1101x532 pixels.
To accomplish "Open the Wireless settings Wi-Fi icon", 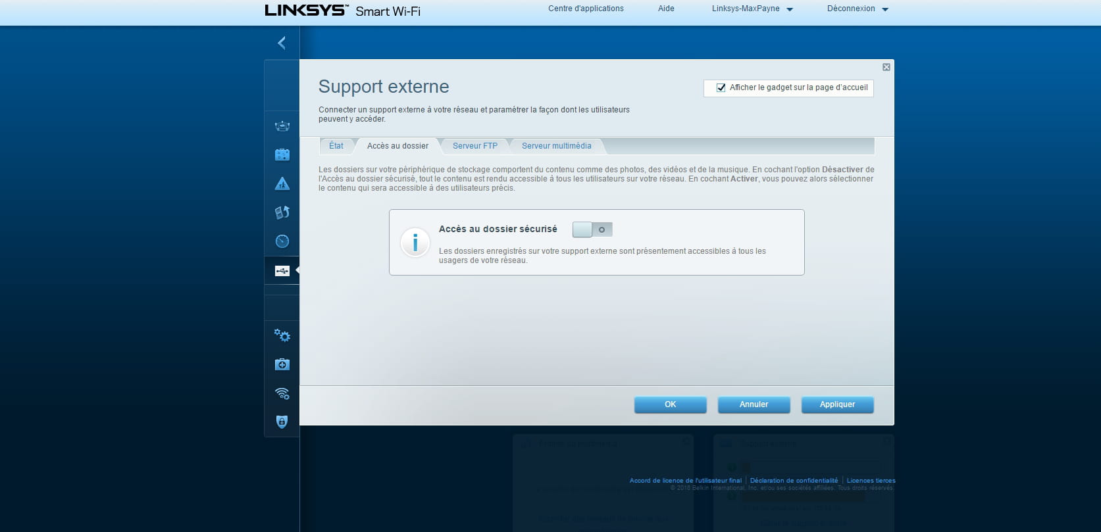I will pyautogui.click(x=282, y=393).
